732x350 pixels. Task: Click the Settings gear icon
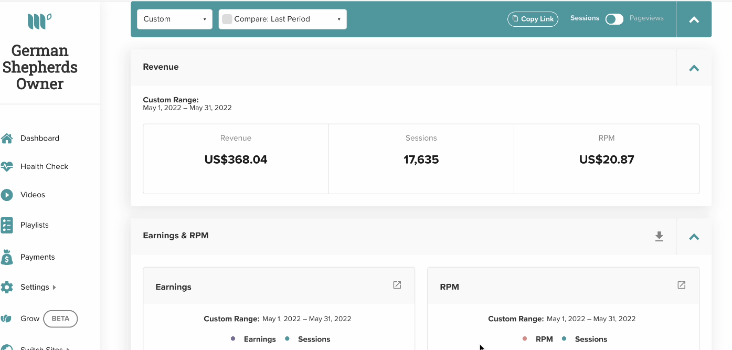[x=7, y=287]
